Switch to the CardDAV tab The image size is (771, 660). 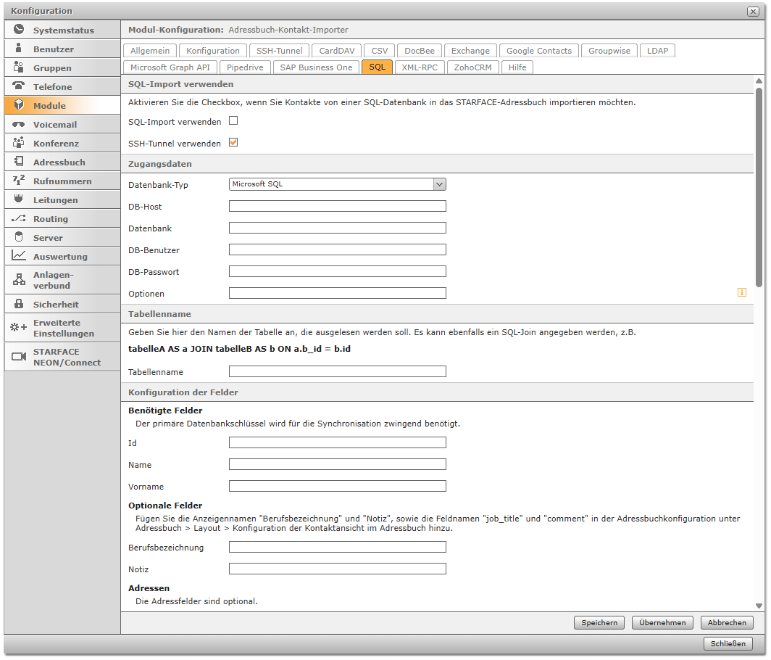[x=337, y=51]
